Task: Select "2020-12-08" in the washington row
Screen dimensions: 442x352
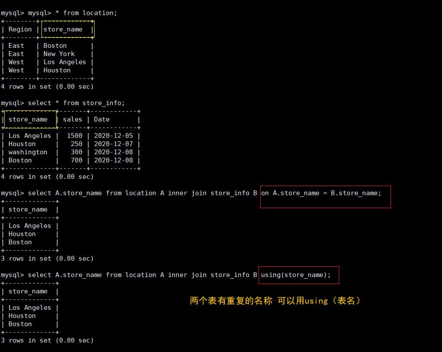Action: click(114, 152)
